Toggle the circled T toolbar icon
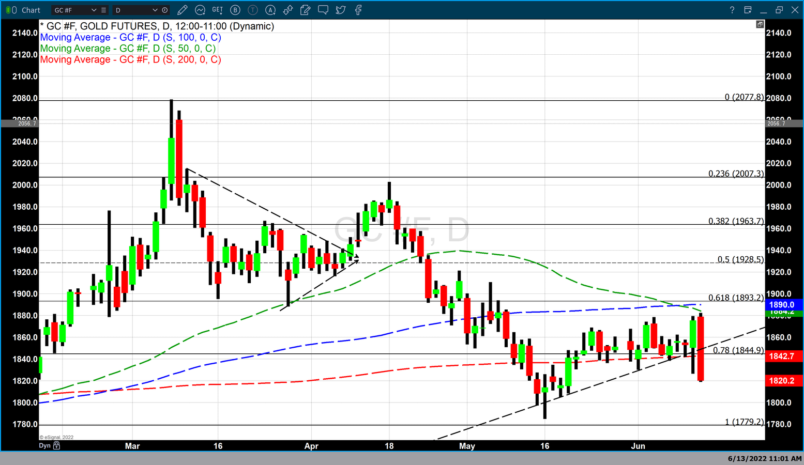This screenshot has height=465, width=804. click(x=253, y=10)
